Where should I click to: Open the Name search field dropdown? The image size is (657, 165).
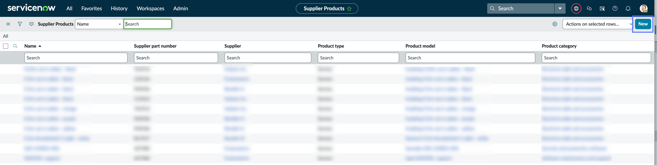click(99, 24)
